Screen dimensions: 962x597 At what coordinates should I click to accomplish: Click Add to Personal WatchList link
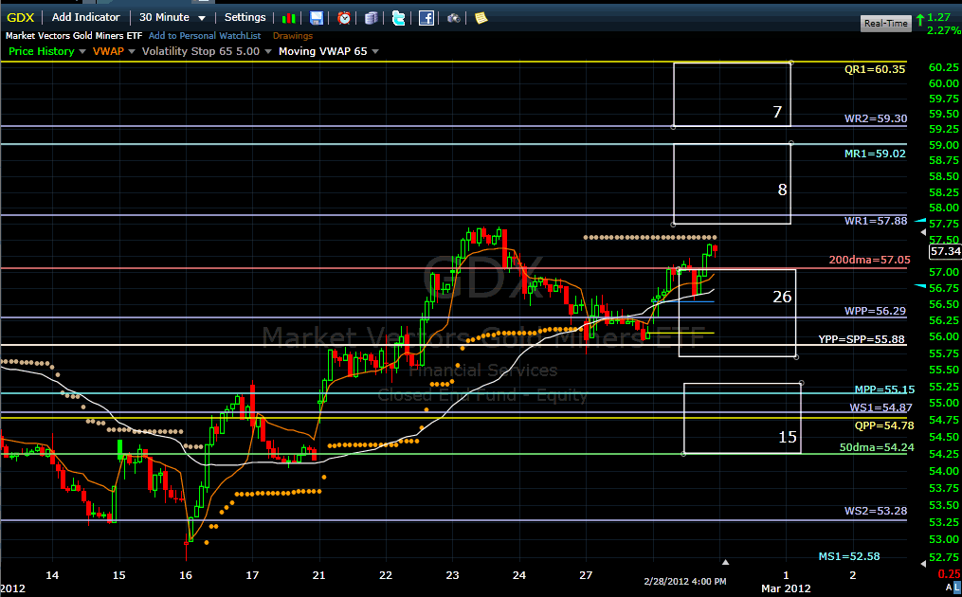[205, 36]
